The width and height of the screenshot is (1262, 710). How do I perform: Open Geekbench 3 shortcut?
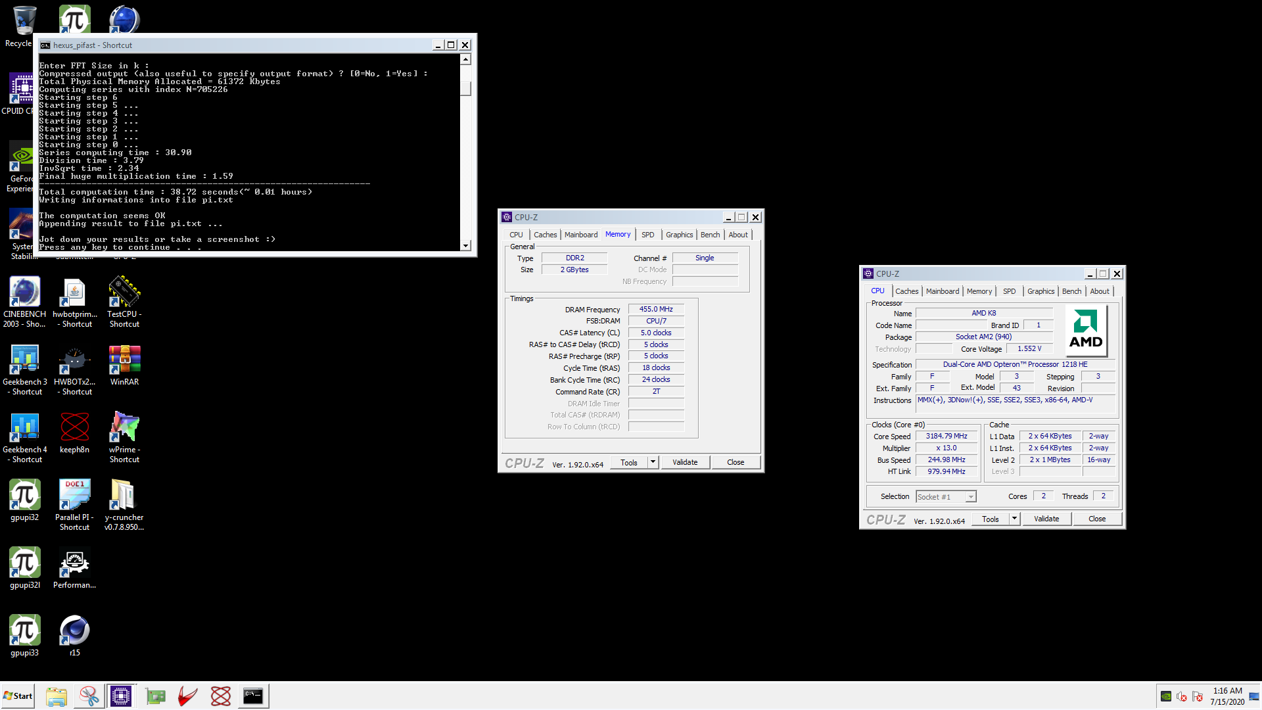coord(24,369)
